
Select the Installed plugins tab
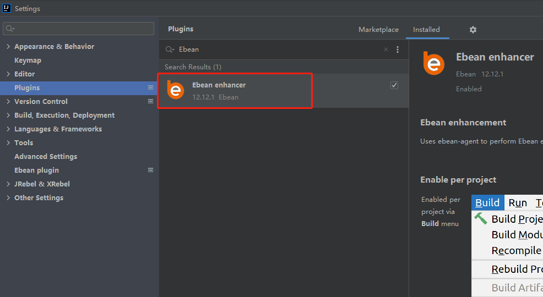pyautogui.click(x=426, y=30)
